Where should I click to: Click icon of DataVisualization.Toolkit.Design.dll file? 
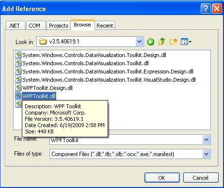coord(18,55)
